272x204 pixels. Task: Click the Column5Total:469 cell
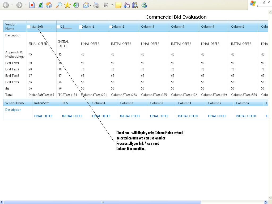pos(214,95)
